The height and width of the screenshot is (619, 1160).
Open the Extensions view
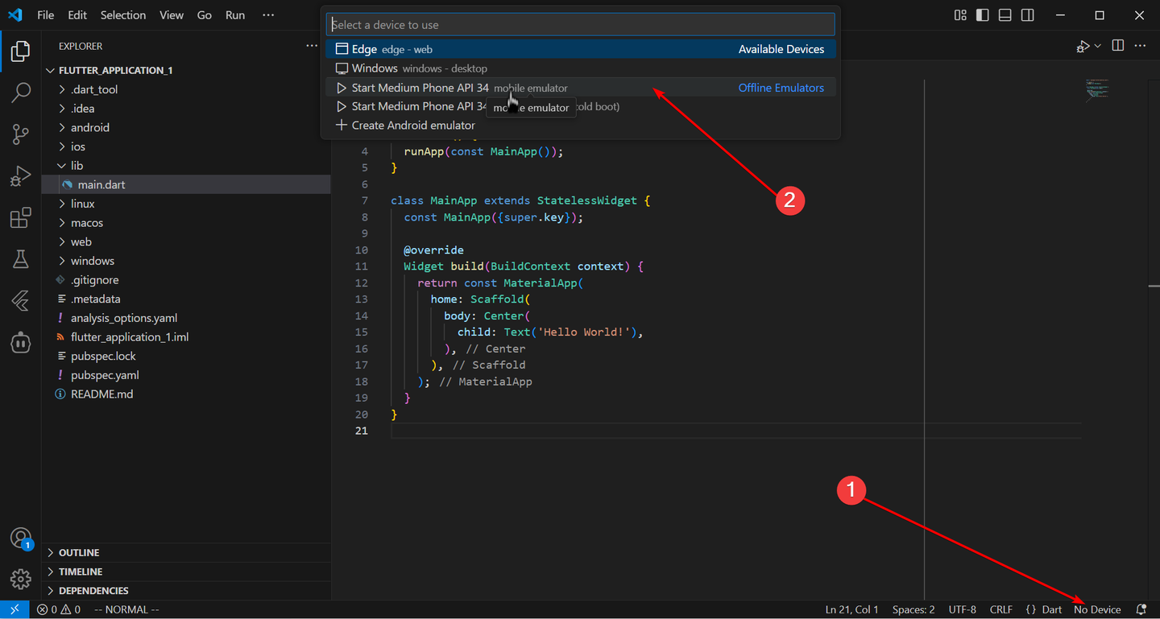20,218
